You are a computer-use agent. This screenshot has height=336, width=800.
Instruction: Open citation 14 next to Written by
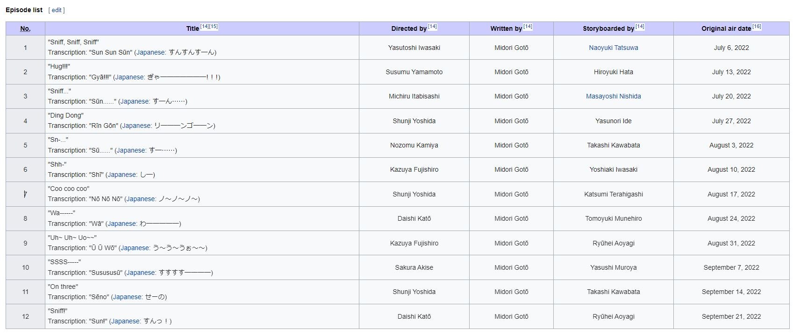pos(528,27)
